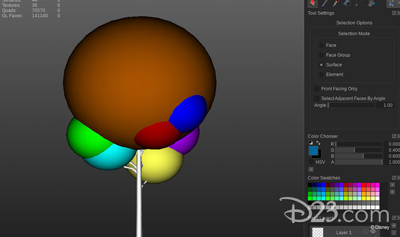Viewport: 400px width, 237px height.
Task: Click the black background color box
Action: click(x=319, y=156)
